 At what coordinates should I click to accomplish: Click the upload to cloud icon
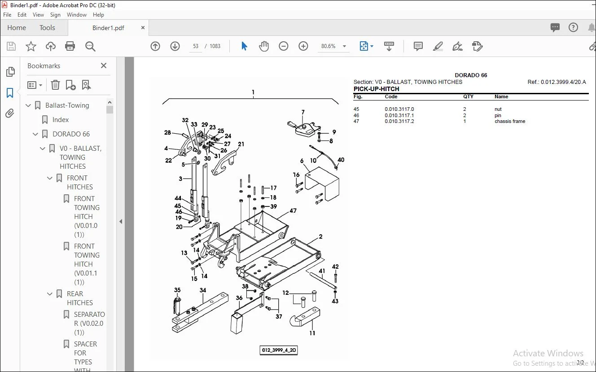coord(51,46)
